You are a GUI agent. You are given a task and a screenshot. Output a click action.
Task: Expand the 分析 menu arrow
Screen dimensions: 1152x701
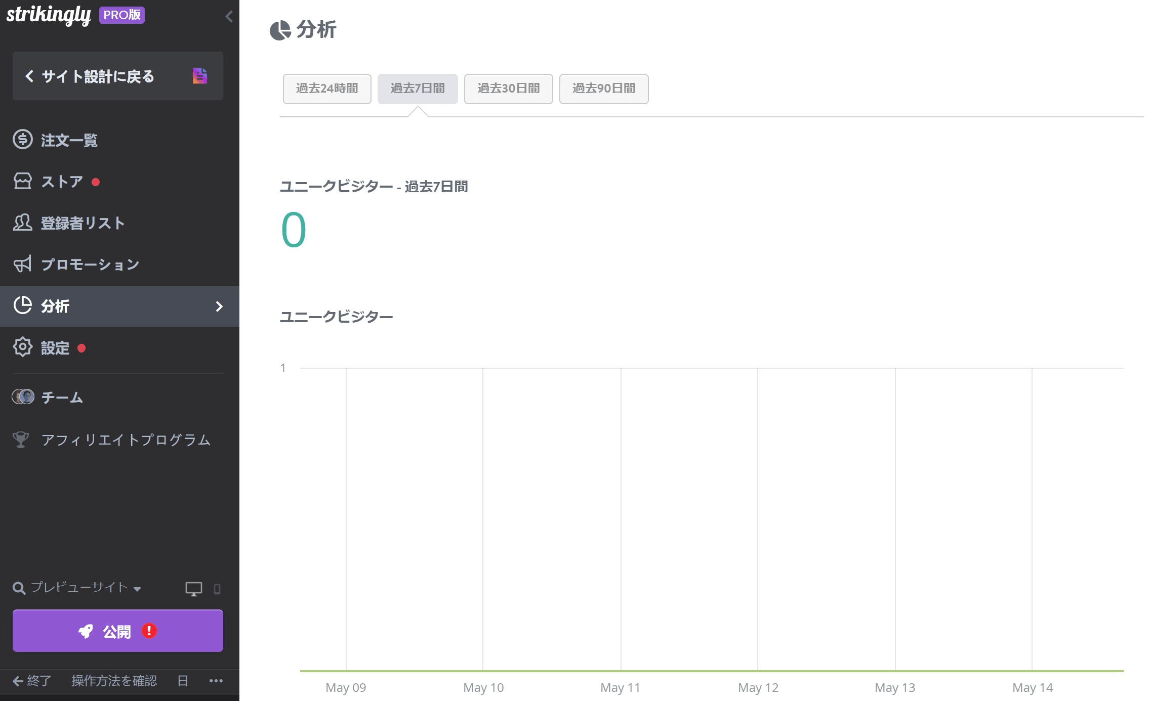click(x=219, y=306)
